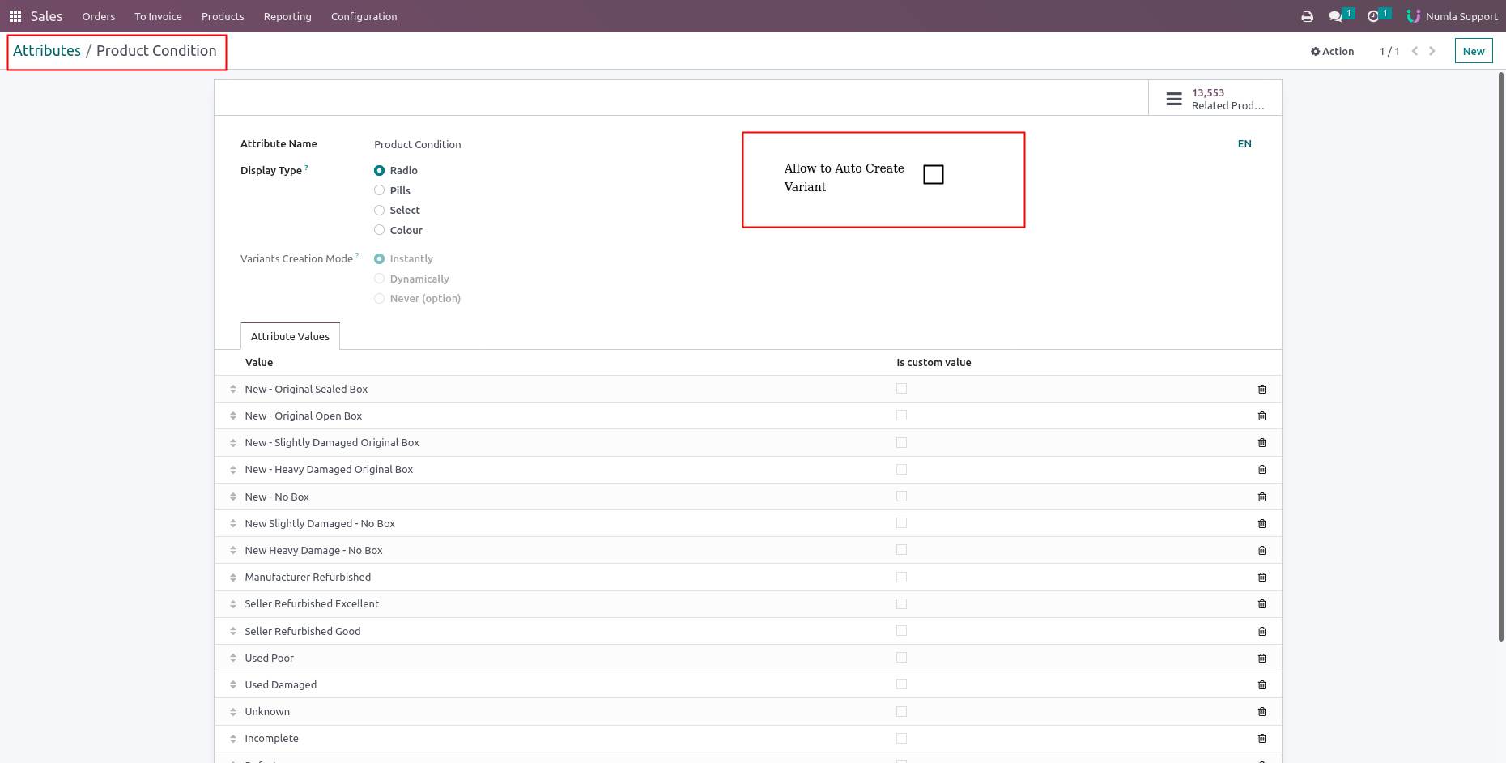Toggle custom value for Seller Refurbished Good
The width and height of the screenshot is (1506, 763).
pos(901,631)
